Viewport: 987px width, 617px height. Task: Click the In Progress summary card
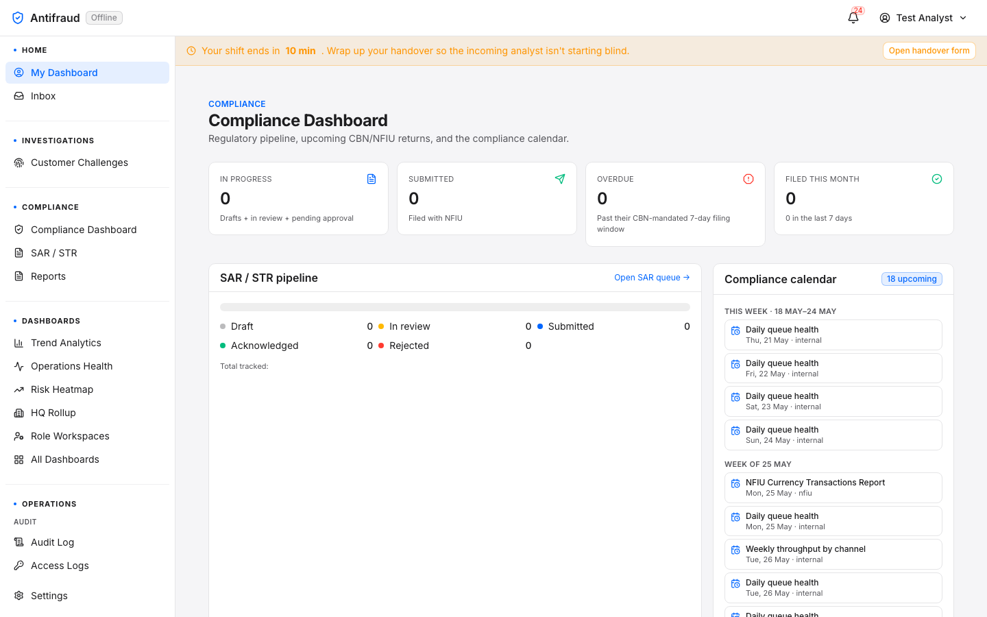[298, 198]
